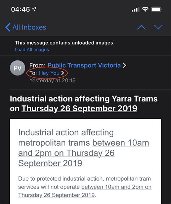Screen dimensions: 171x204
Task: Tap the back chevron icon
Action: 8,27
